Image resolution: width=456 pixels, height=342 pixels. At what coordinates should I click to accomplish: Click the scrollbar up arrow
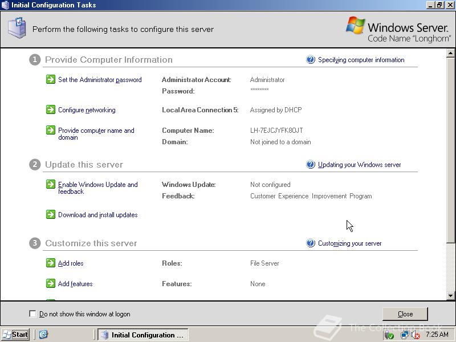point(450,53)
